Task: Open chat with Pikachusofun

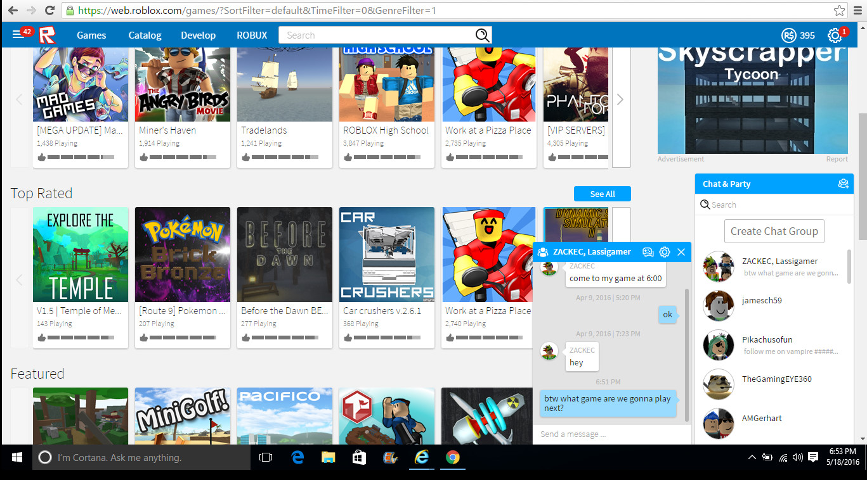Action: point(771,345)
